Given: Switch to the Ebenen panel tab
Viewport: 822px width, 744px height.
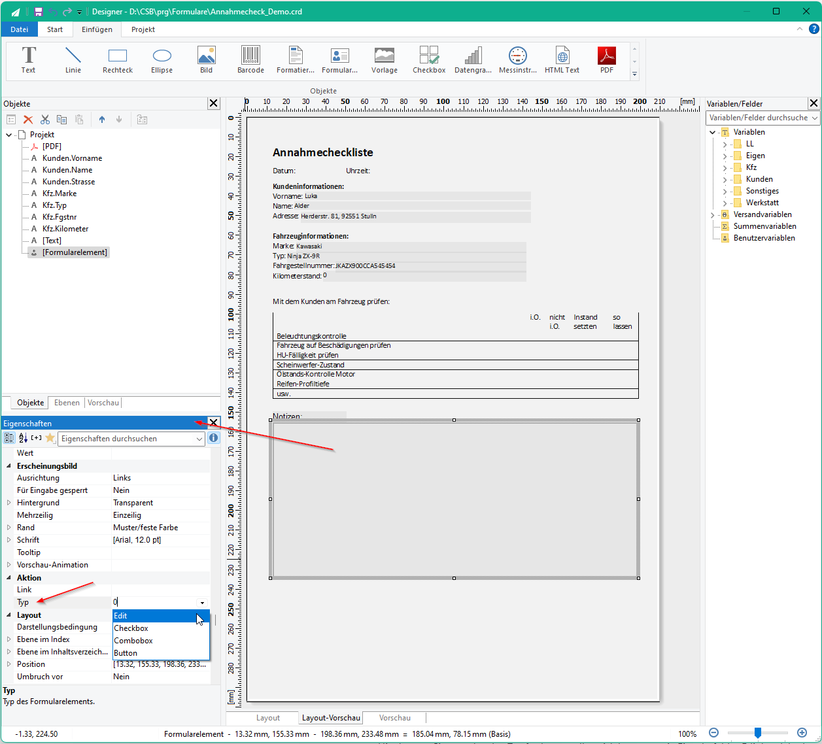Looking at the screenshot, I should [x=67, y=403].
